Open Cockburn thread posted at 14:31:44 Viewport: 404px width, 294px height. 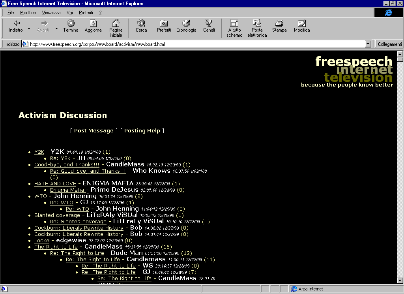[79, 234]
